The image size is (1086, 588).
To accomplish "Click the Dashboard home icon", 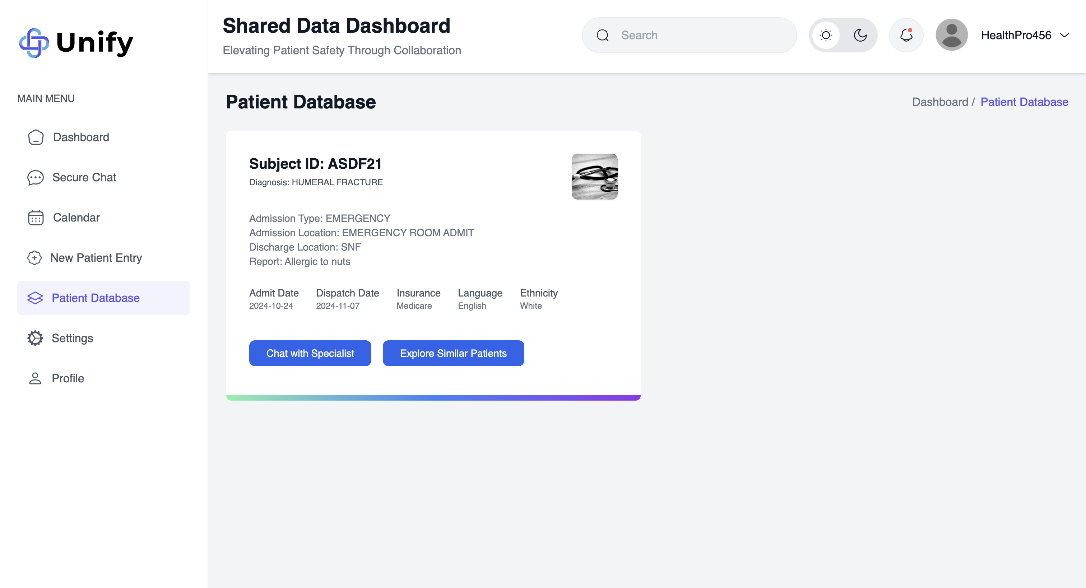I will 36,137.
